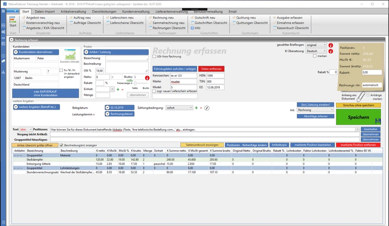
Task: Expand the weitere Angaben (Betreff etc.) section
Action: pos(36,107)
